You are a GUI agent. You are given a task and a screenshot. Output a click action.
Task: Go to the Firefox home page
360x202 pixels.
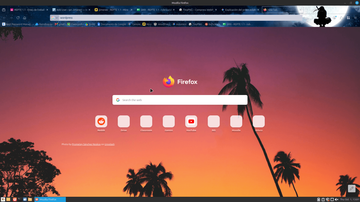coord(25,18)
